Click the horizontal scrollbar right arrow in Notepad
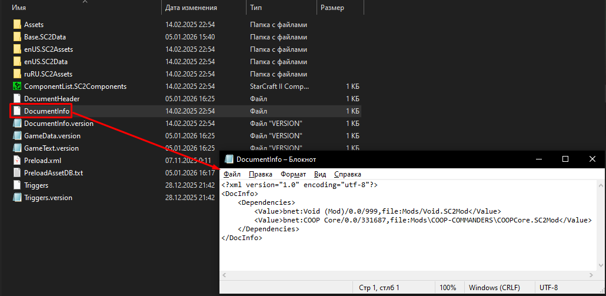606x296 pixels. [591, 275]
